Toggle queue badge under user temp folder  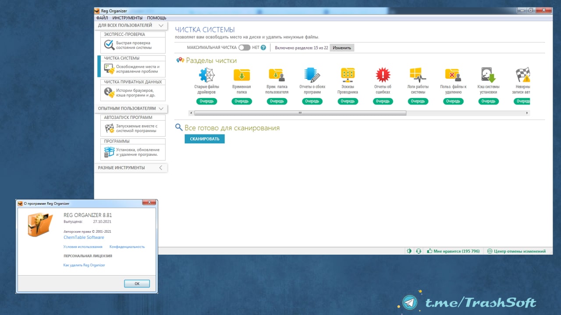coord(277,101)
